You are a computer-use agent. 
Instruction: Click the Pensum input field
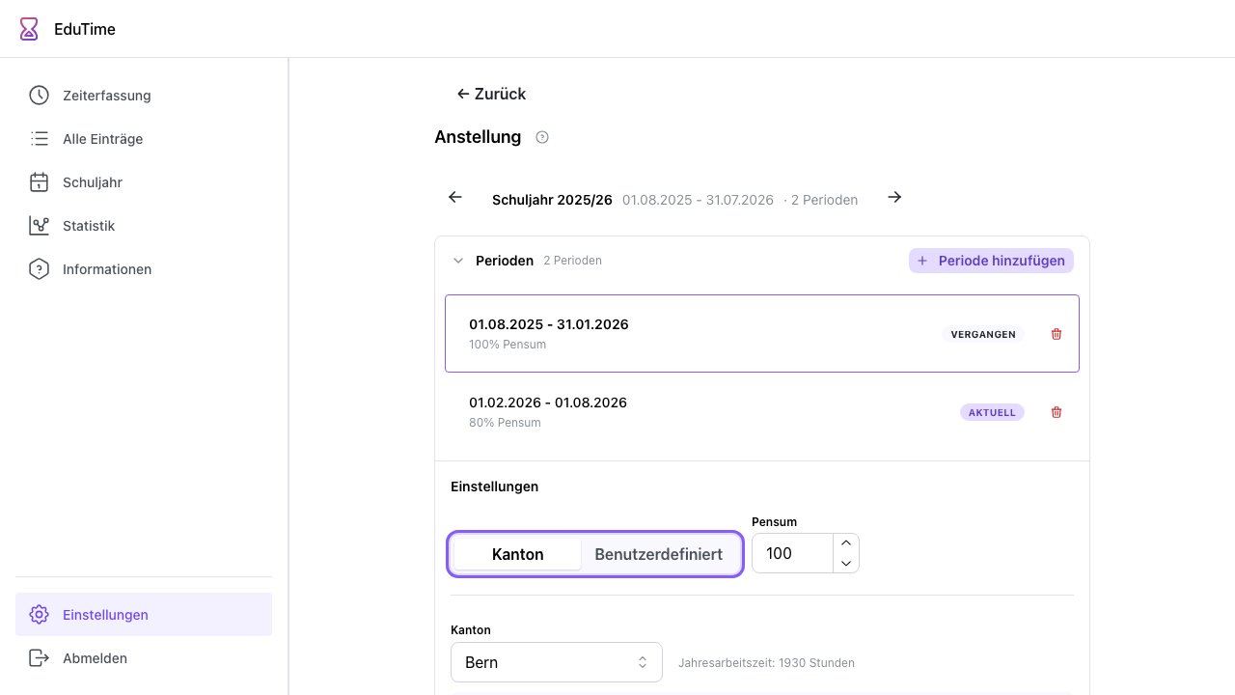click(x=792, y=553)
